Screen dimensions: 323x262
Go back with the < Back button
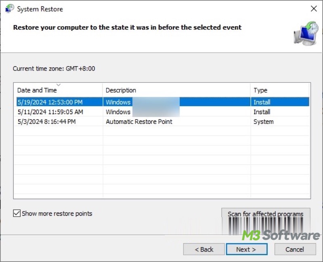[x=204, y=249]
